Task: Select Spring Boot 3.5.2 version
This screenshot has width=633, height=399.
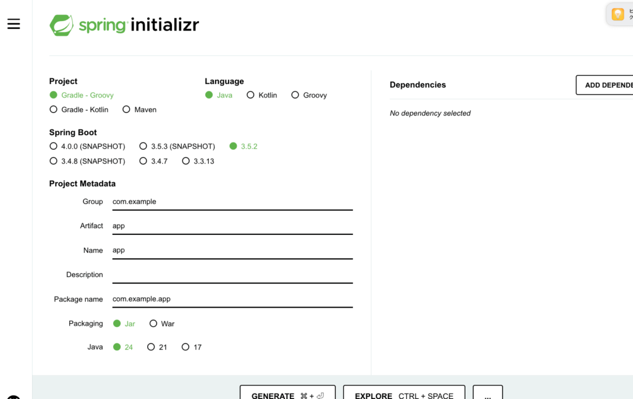Action: (243, 146)
